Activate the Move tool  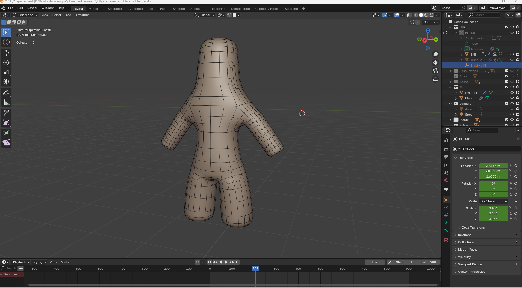click(x=6, y=53)
